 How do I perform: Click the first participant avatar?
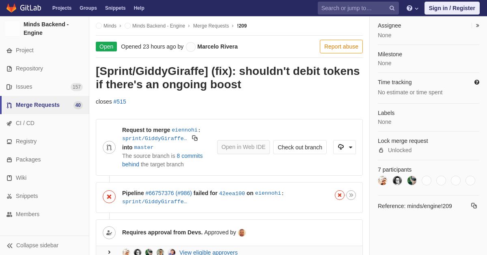pyautogui.click(x=383, y=181)
